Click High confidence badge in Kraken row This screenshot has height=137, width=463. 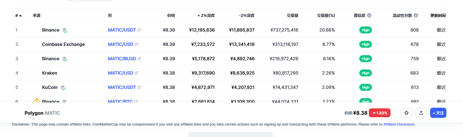(366, 73)
